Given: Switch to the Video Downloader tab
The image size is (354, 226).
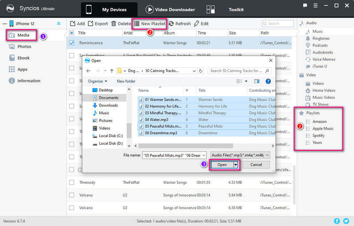Looking at the screenshot, I should (170, 9).
